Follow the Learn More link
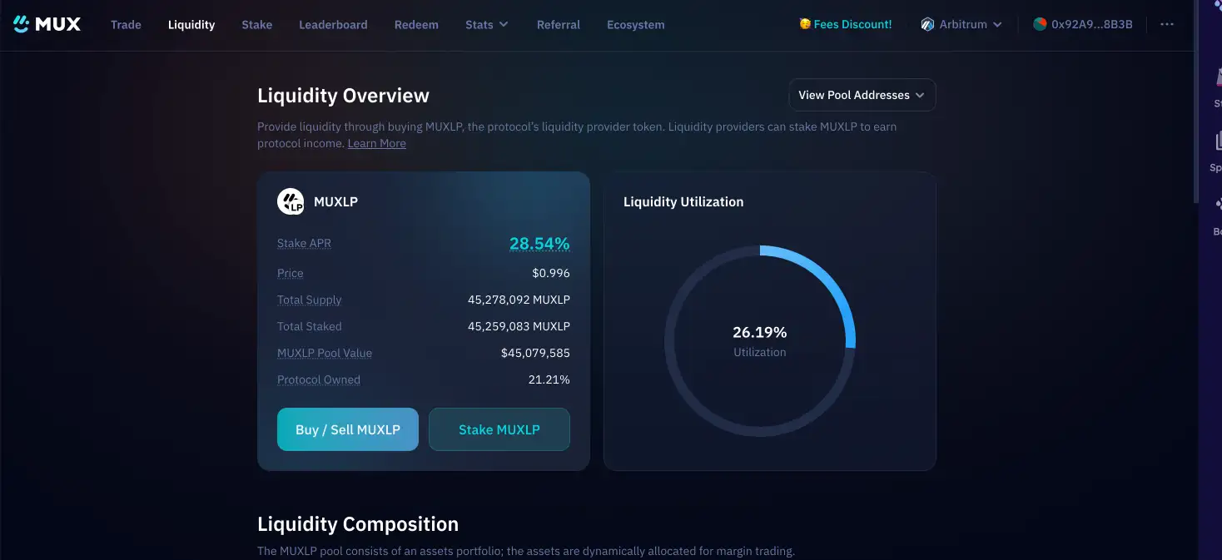Image resolution: width=1222 pixels, height=560 pixels. coord(376,143)
